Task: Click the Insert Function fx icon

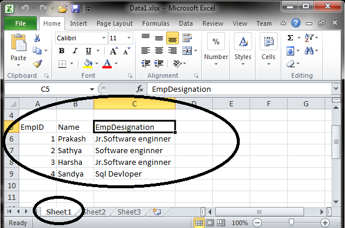Action: click(140, 89)
